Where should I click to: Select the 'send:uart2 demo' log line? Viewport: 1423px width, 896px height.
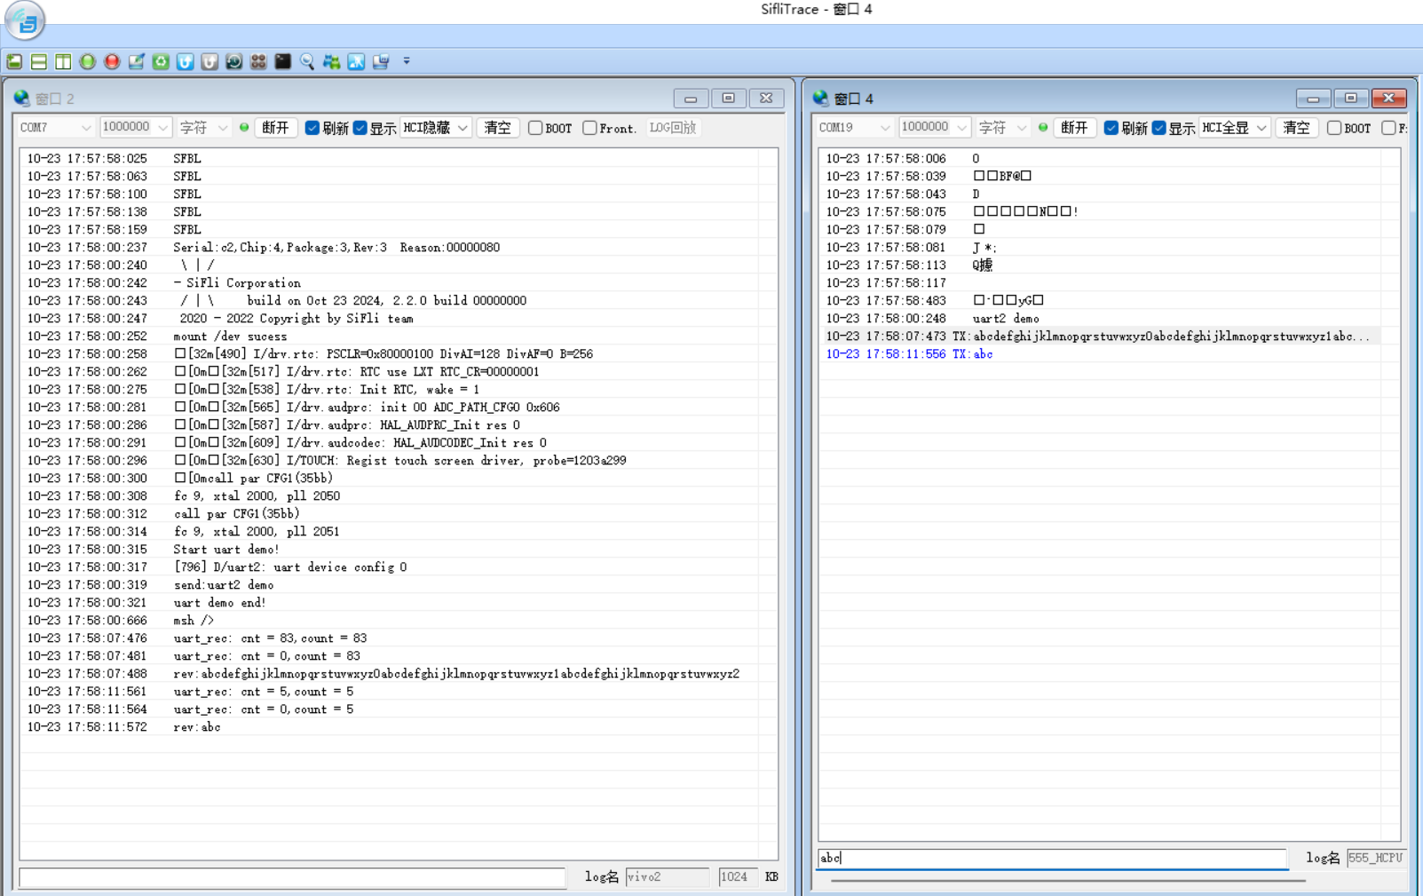coord(389,585)
